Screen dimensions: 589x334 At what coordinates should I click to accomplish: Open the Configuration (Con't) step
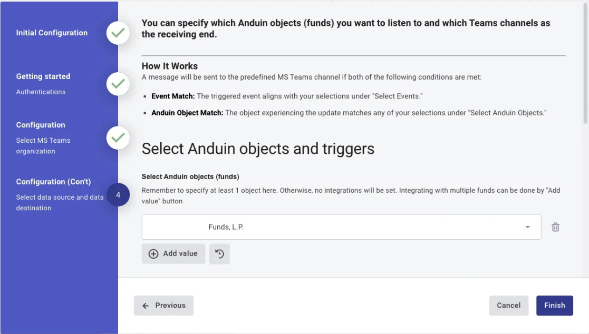click(x=53, y=182)
